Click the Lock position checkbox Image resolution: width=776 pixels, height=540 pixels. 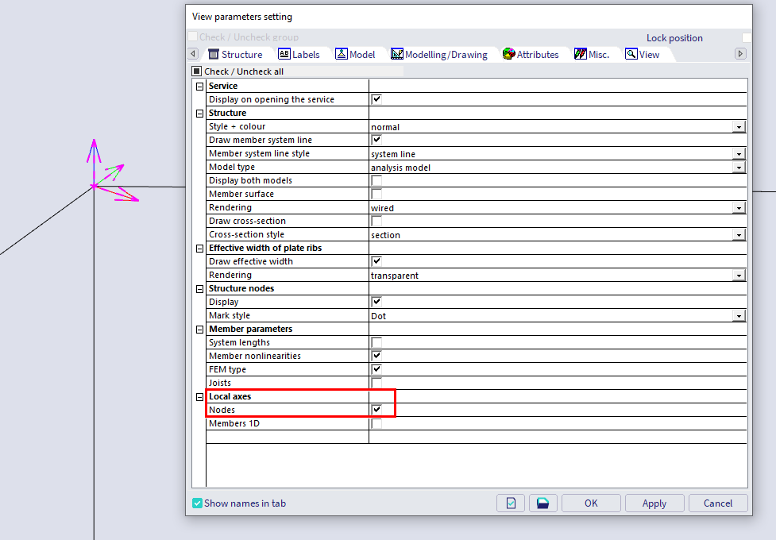[x=746, y=38]
